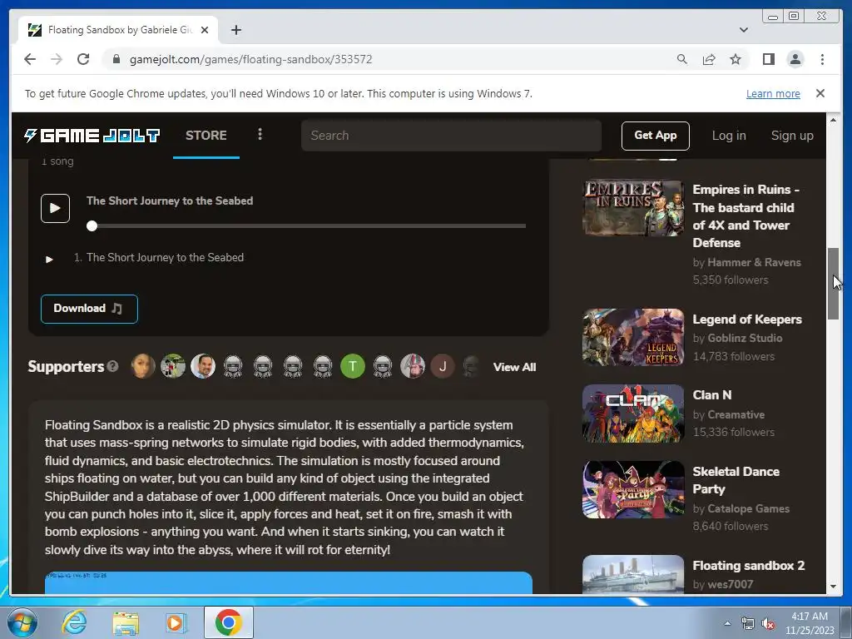Open developer Hammer & Ravens profile
852x639 pixels.
(x=754, y=262)
